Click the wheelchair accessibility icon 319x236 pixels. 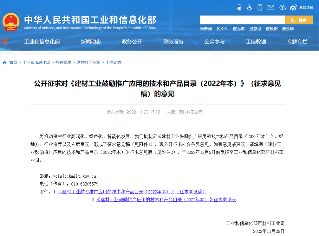[250, 7]
